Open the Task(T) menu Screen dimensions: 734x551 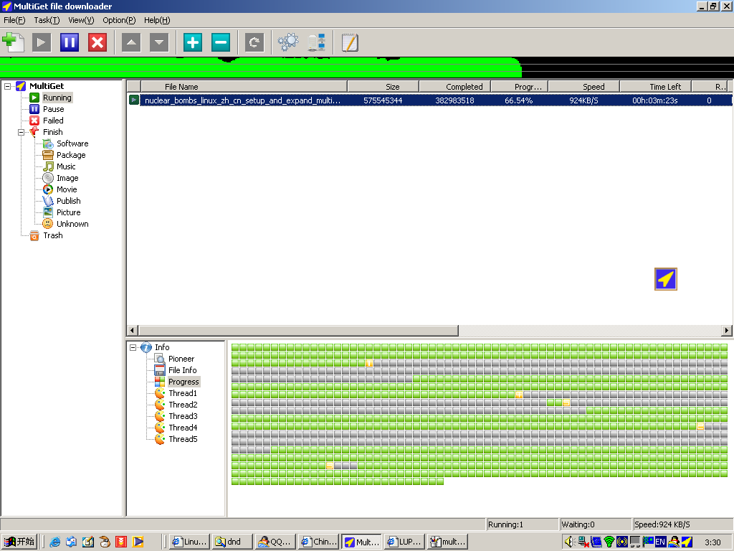tap(47, 20)
